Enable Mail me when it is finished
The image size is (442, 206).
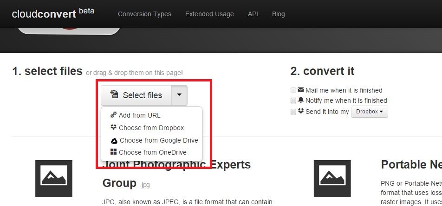293,90
